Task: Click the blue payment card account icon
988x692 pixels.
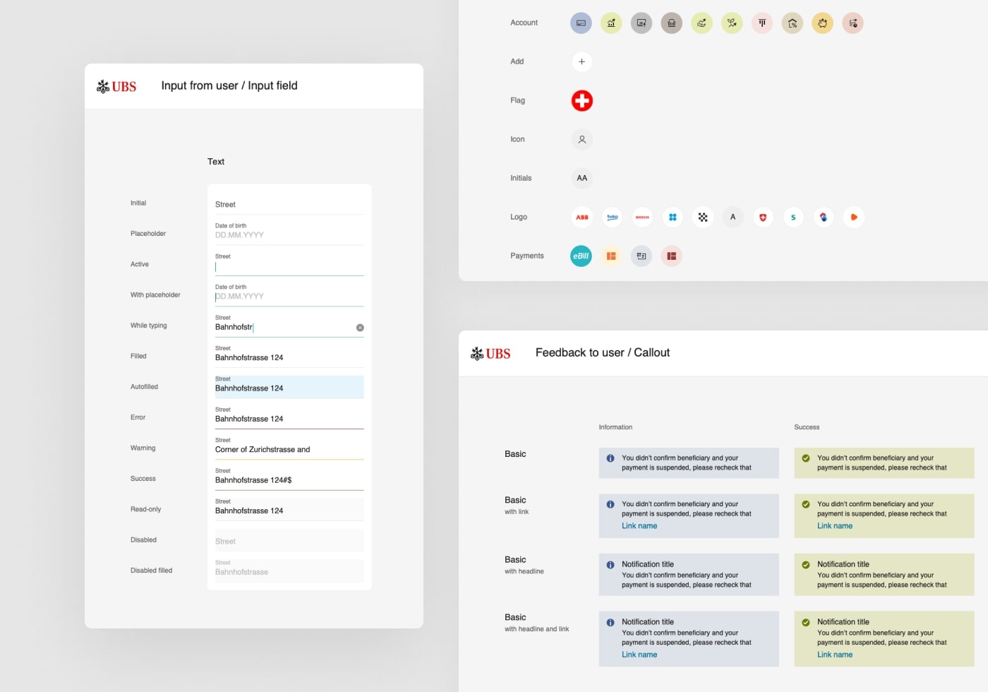Action: [x=581, y=23]
